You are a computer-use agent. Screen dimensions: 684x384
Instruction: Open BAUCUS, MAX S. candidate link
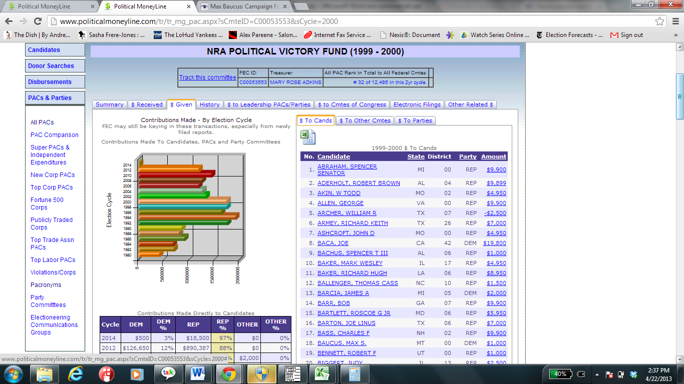[342, 343]
